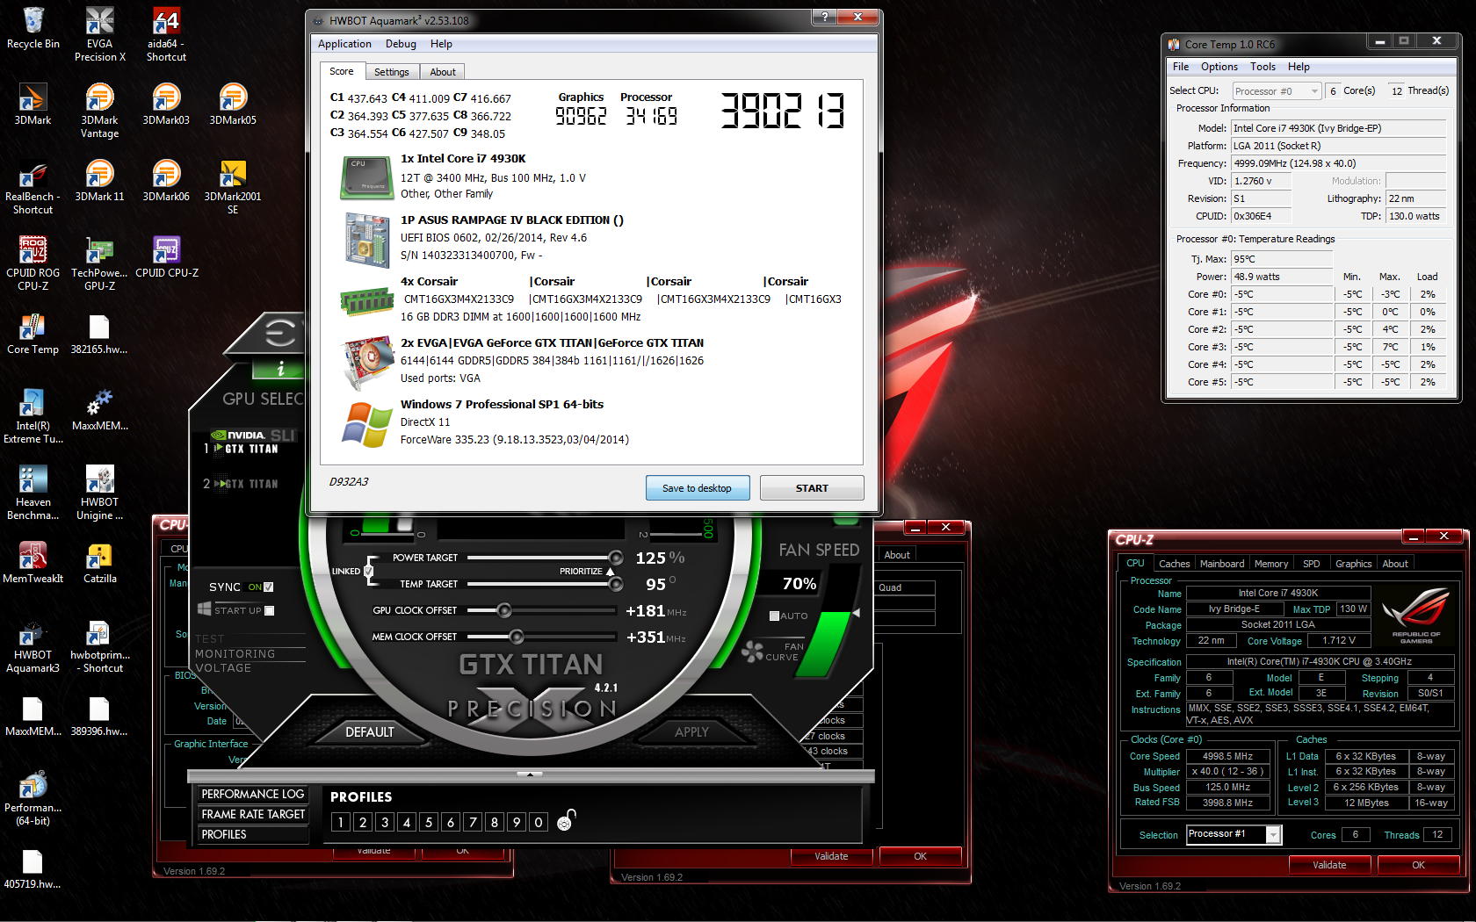Open hwbotprime Shortcut desktop icon
1476x922 pixels.
click(x=100, y=645)
